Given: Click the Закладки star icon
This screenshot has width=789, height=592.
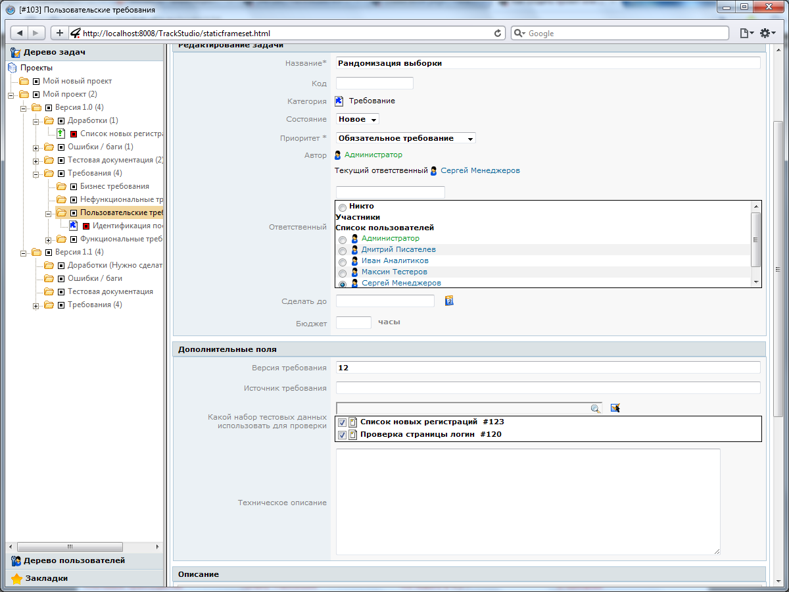Looking at the screenshot, I should (x=16, y=579).
